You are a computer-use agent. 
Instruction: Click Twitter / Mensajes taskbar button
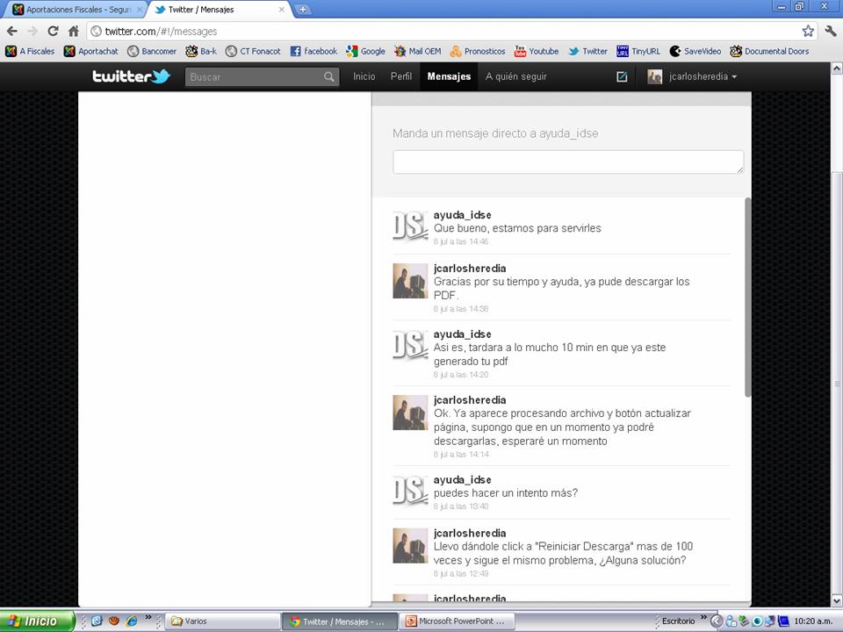click(340, 621)
